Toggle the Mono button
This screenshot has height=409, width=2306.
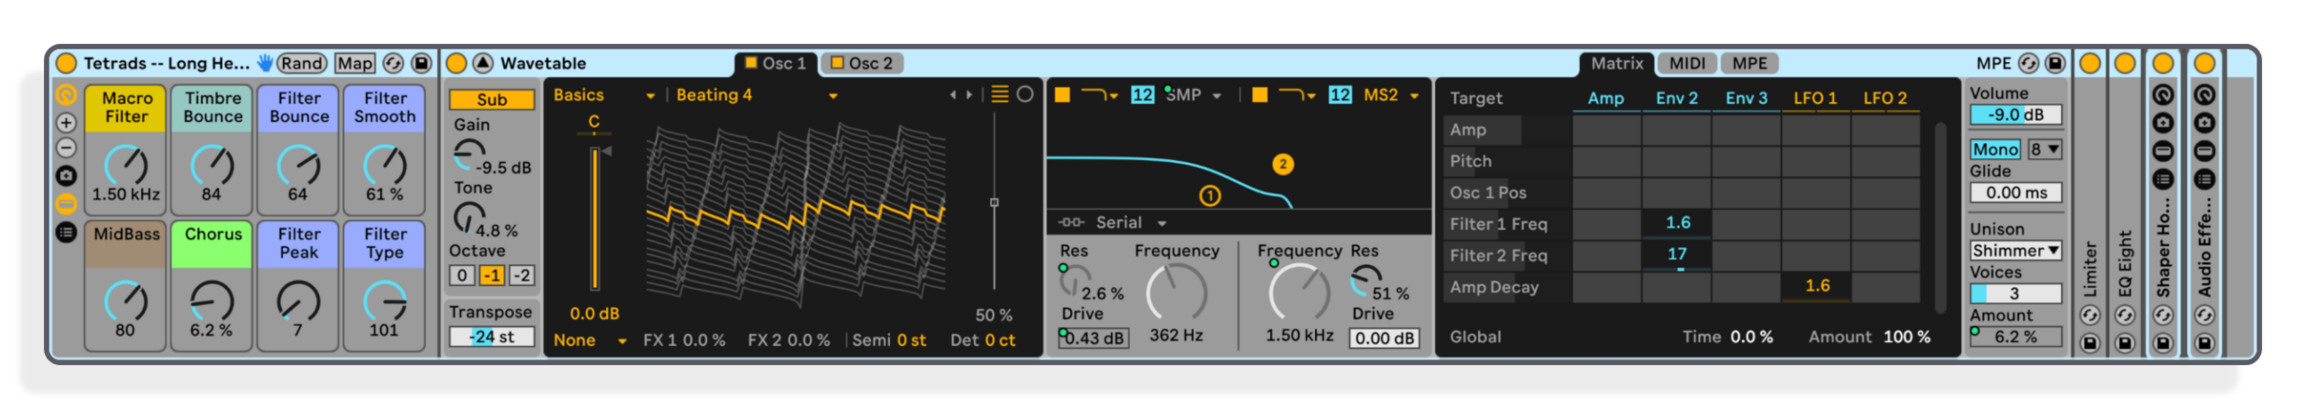1995,149
